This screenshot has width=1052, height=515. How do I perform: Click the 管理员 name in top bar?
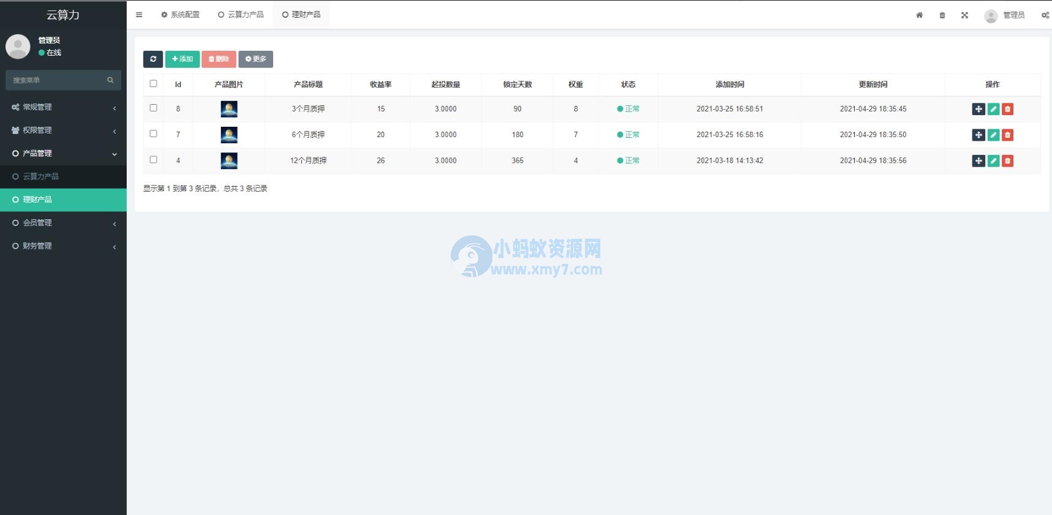(1013, 15)
